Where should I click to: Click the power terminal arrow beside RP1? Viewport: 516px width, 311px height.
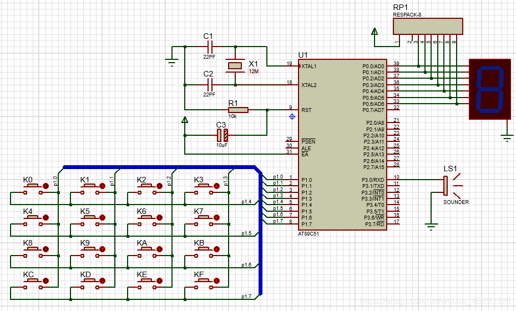(x=375, y=33)
